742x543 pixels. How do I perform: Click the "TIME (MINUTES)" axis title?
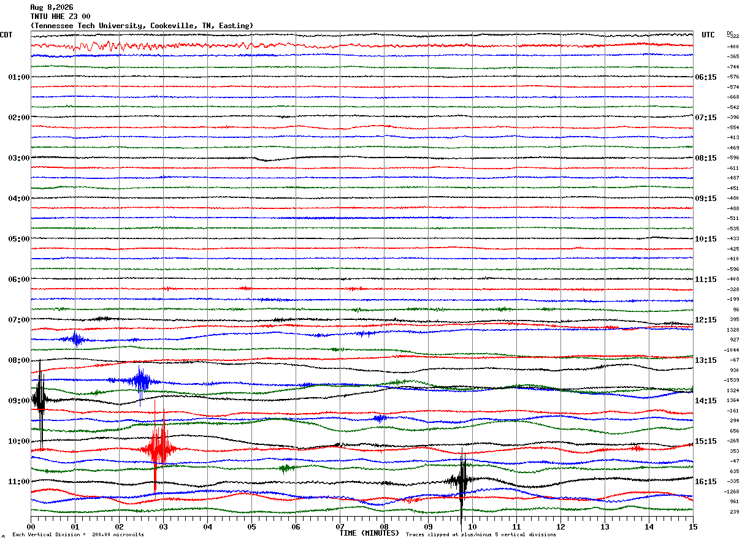(370, 533)
